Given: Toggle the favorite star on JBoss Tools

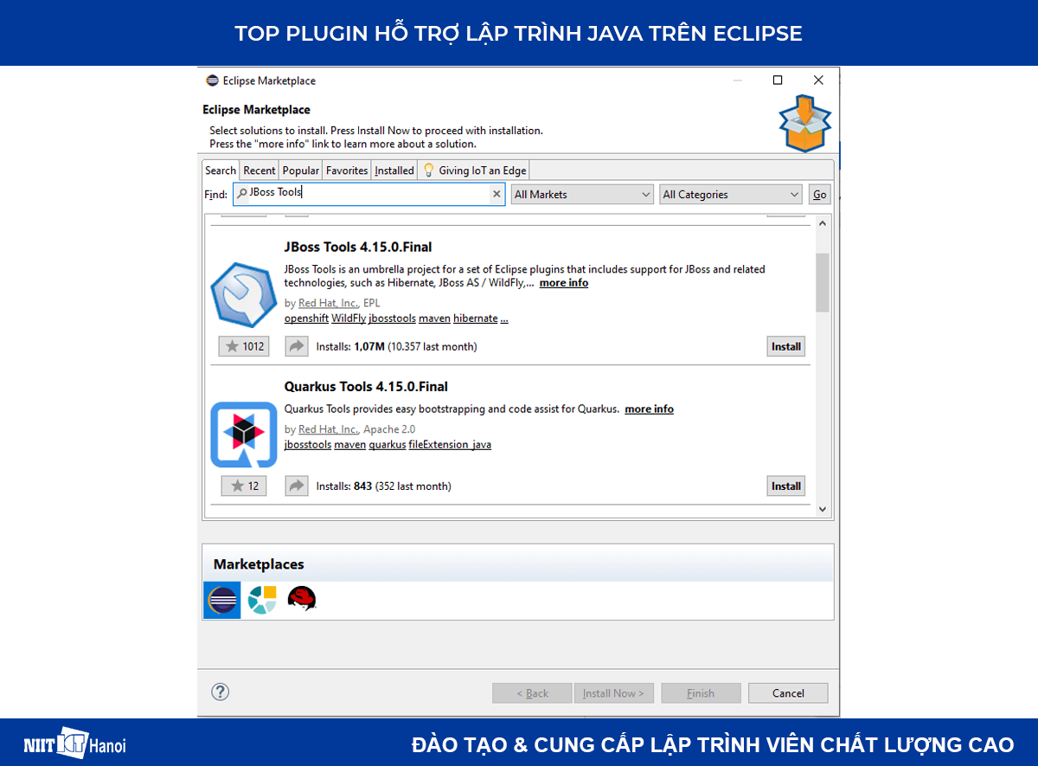Looking at the screenshot, I should click(x=243, y=345).
